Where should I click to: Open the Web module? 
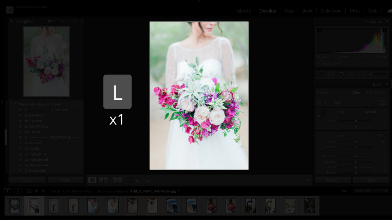click(373, 11)
